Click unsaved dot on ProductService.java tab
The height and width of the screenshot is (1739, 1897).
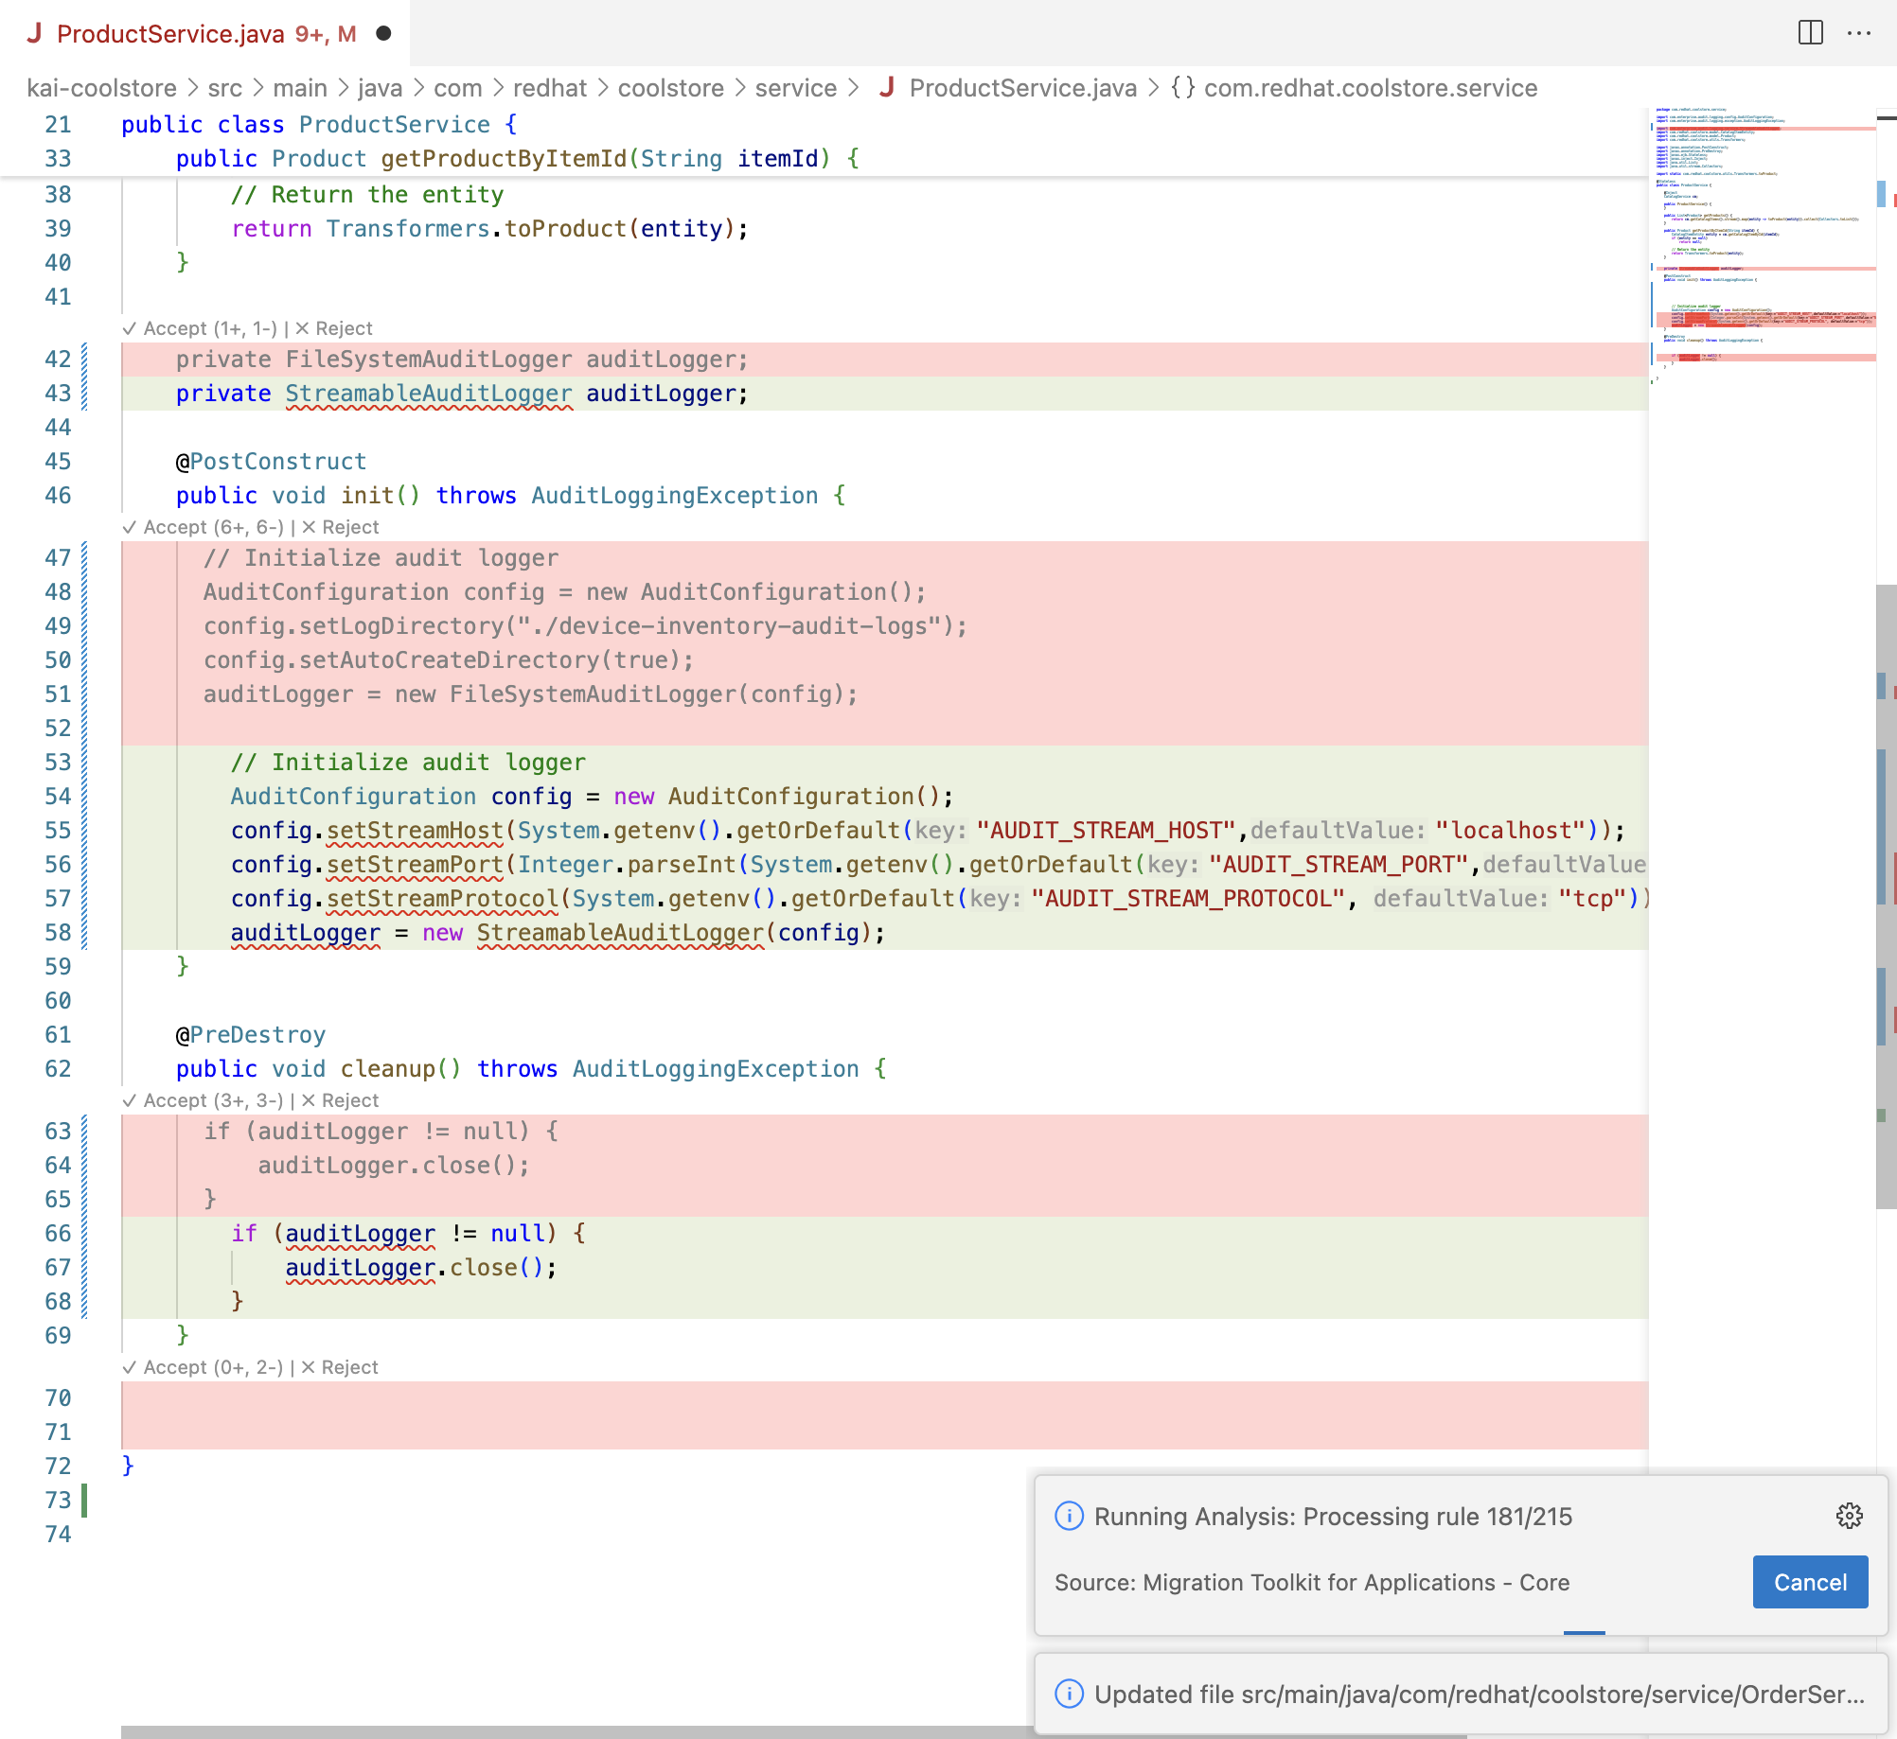coord(383,33)
